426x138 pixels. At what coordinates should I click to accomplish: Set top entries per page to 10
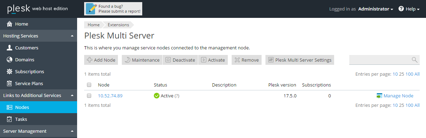pyautogui.click(x=395, y=74)
